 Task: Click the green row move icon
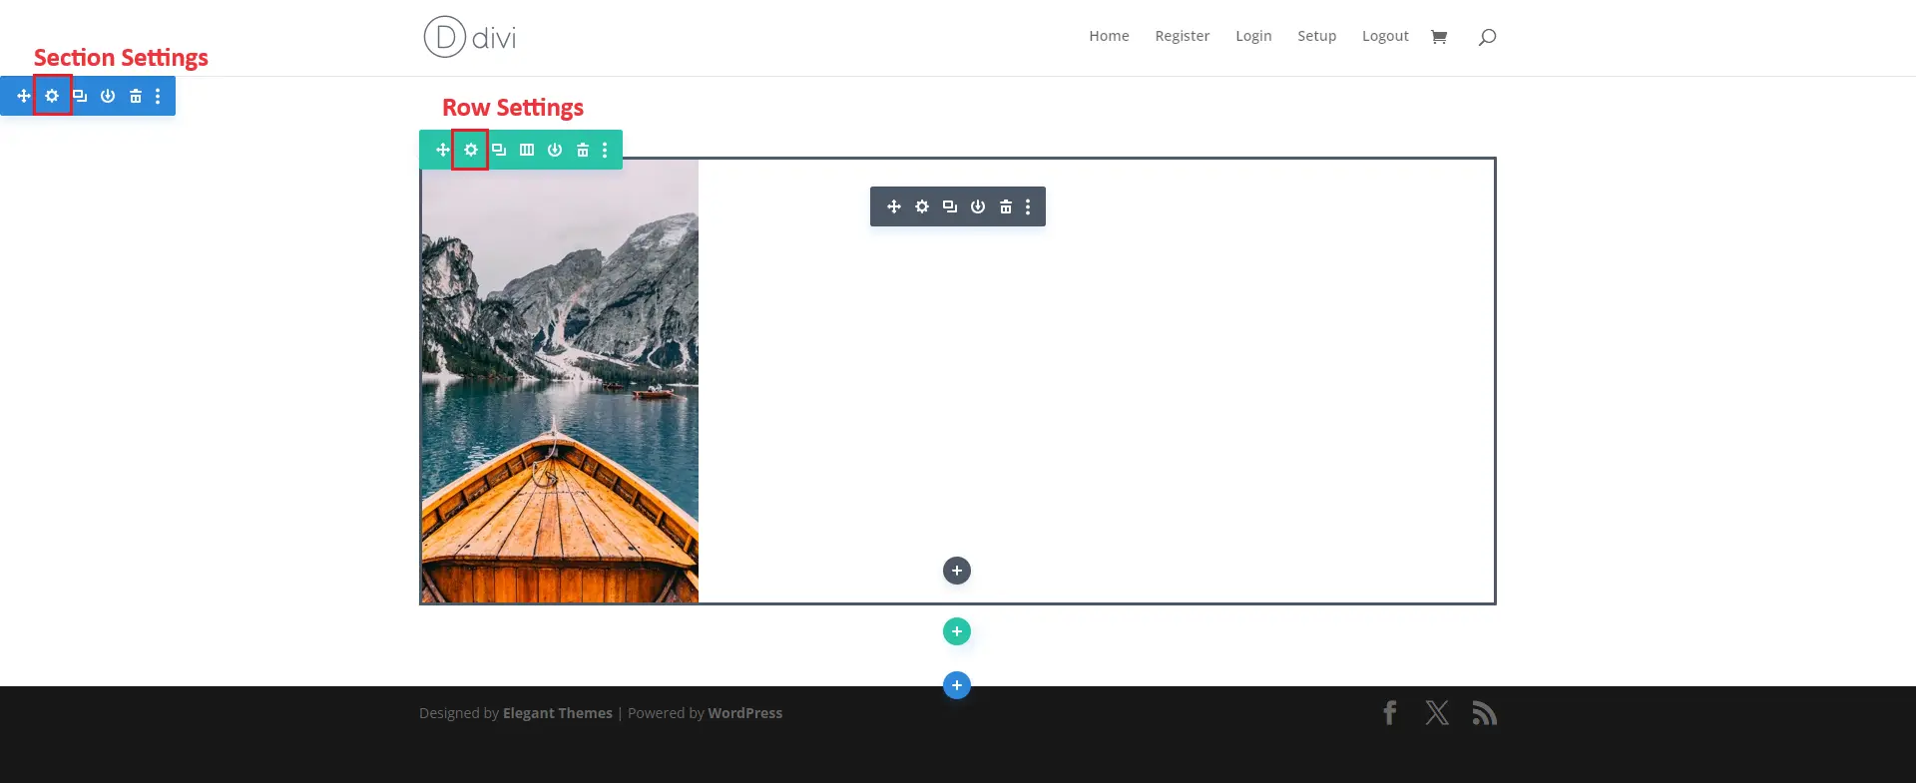point(443,150)
